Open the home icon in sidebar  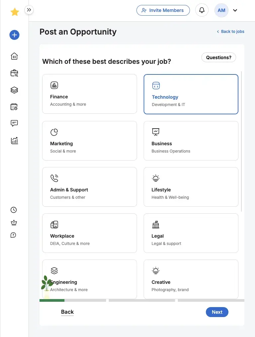pos(14,56)
